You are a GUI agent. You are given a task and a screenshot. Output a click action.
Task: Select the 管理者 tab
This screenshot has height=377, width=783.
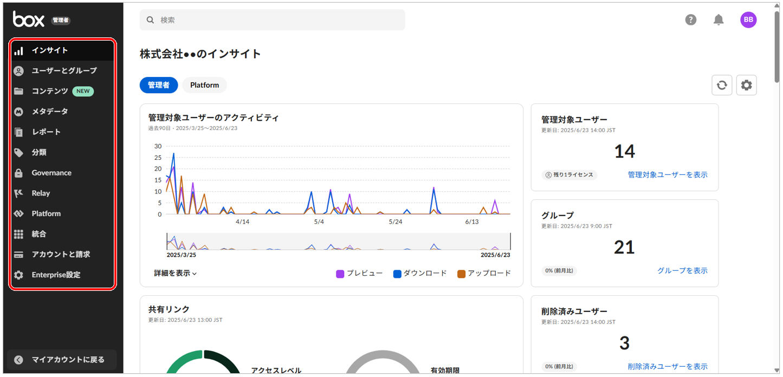(x=159, y=85)
